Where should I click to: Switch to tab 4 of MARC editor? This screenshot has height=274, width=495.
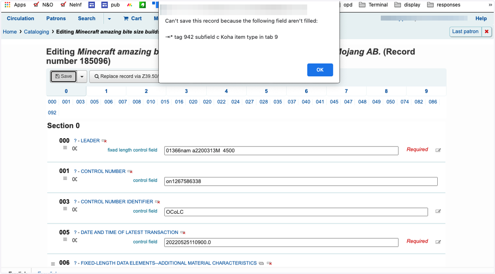[x=226, y=91]
